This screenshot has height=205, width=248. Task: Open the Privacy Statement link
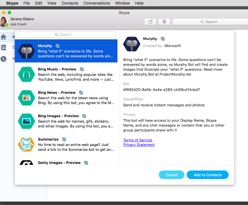point(139,145)
